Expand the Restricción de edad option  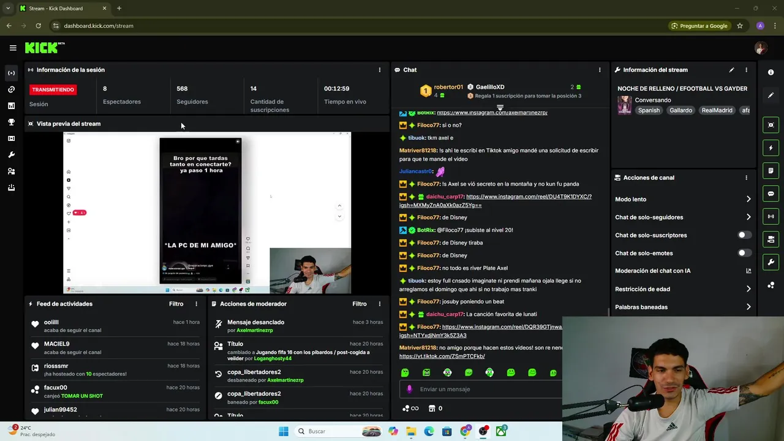[x=683, y=289]
